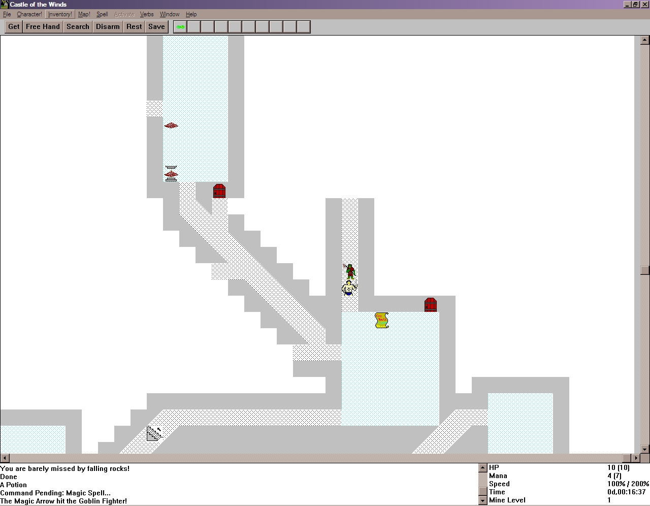Open the Map! menu
The width and height of the screenshot is (650, 506).
tap(84, 14)
